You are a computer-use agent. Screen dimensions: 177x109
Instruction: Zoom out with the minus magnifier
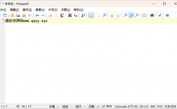(137, 15)
